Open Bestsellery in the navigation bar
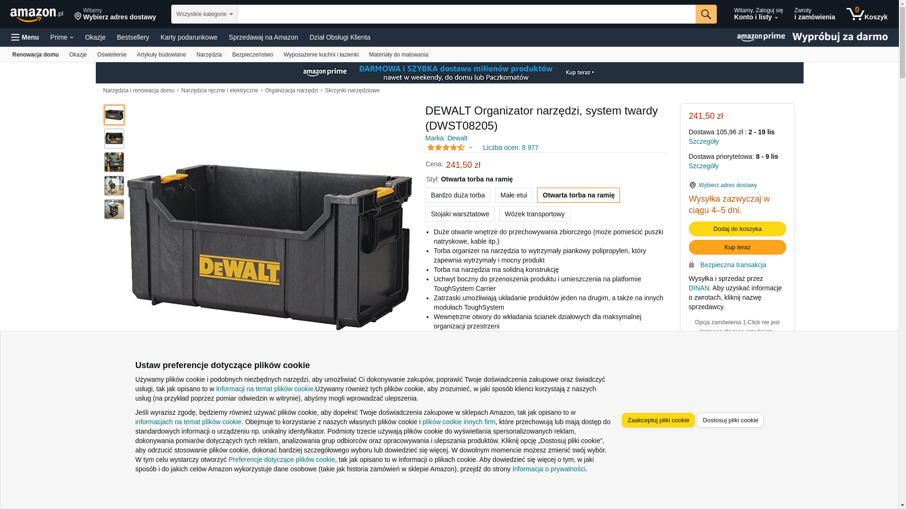 (133, 37)
